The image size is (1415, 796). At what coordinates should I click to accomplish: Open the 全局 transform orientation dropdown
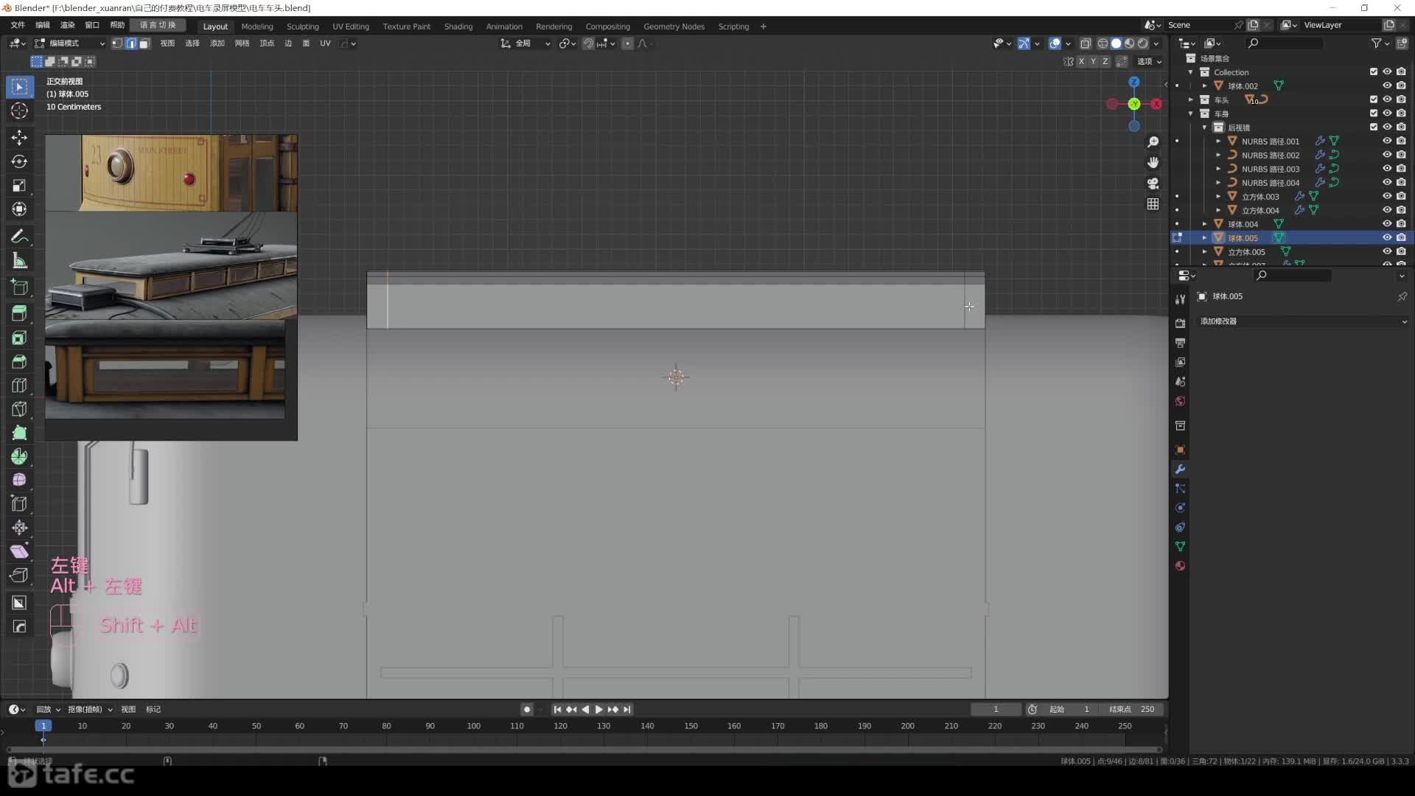[525, 43]
